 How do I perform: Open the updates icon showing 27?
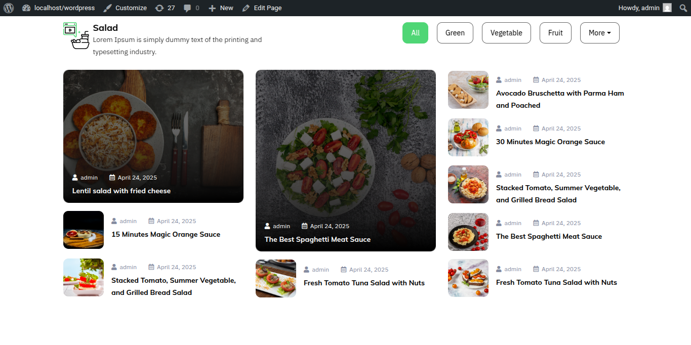[159, 8]
